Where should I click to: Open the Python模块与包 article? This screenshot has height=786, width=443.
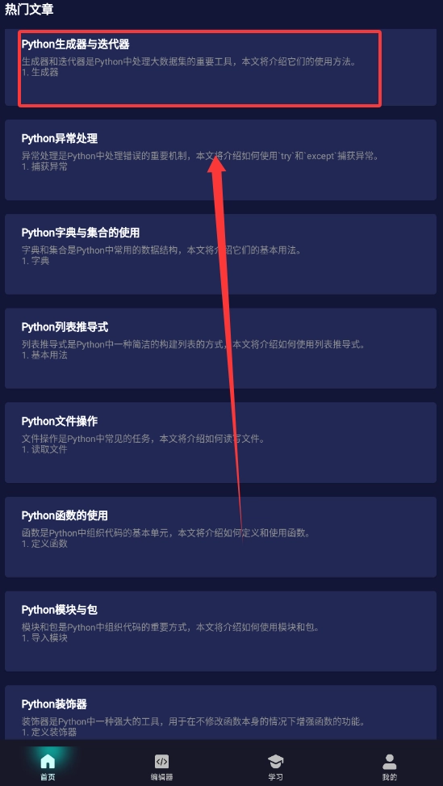(x=220, y=631)
